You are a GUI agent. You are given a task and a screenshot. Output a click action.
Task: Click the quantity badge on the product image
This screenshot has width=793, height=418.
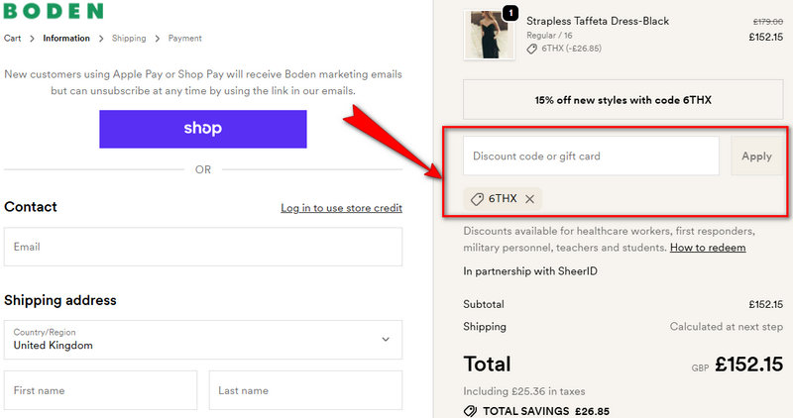click(510, 13)
